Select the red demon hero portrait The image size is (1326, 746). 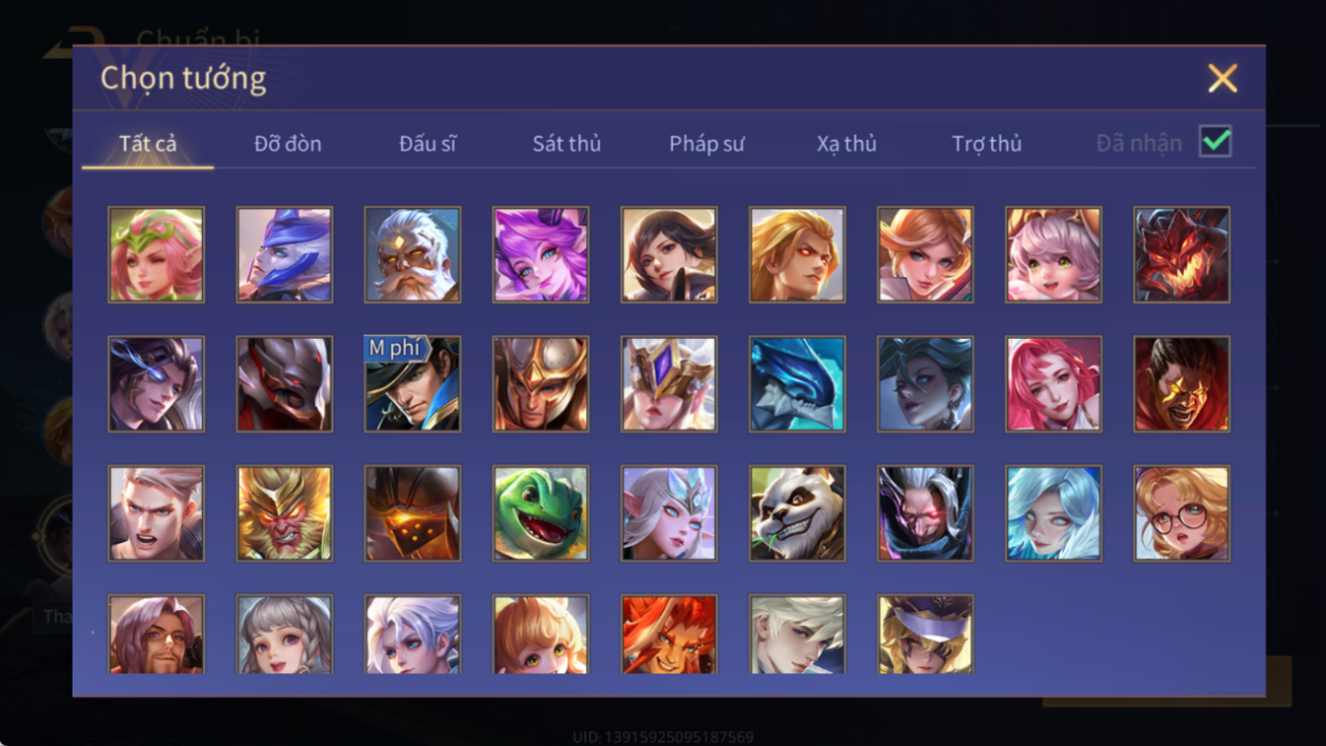pyautogui.click(x=1181, y=254)
